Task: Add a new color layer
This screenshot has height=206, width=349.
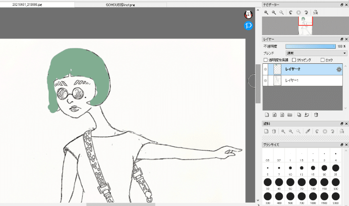Action: (x=267, y=115)
